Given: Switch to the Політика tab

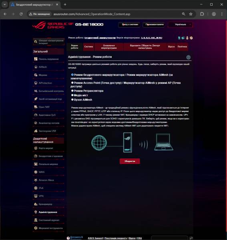Looking at the screenshot, I should (182, 47).
